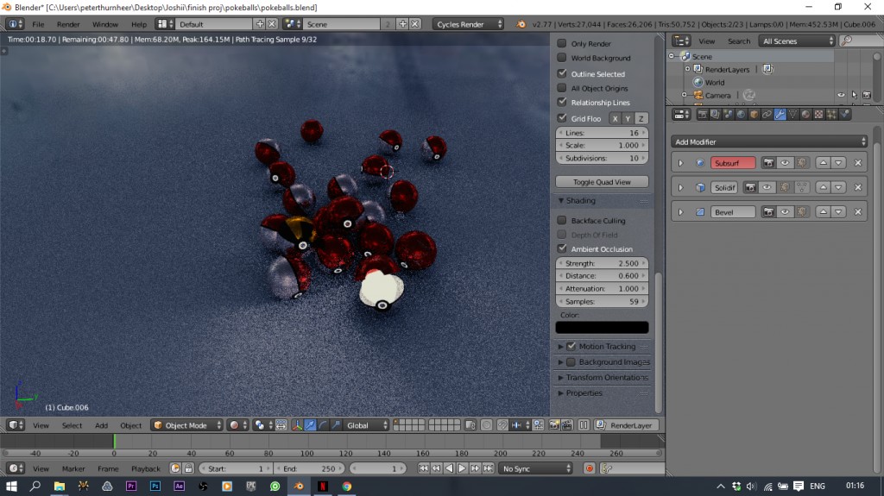Viewport: 884px width, 496px height.
Task: Disable the Ambient Occlusion checkbox
Action: pyautogui.click(x=562, y=249)
